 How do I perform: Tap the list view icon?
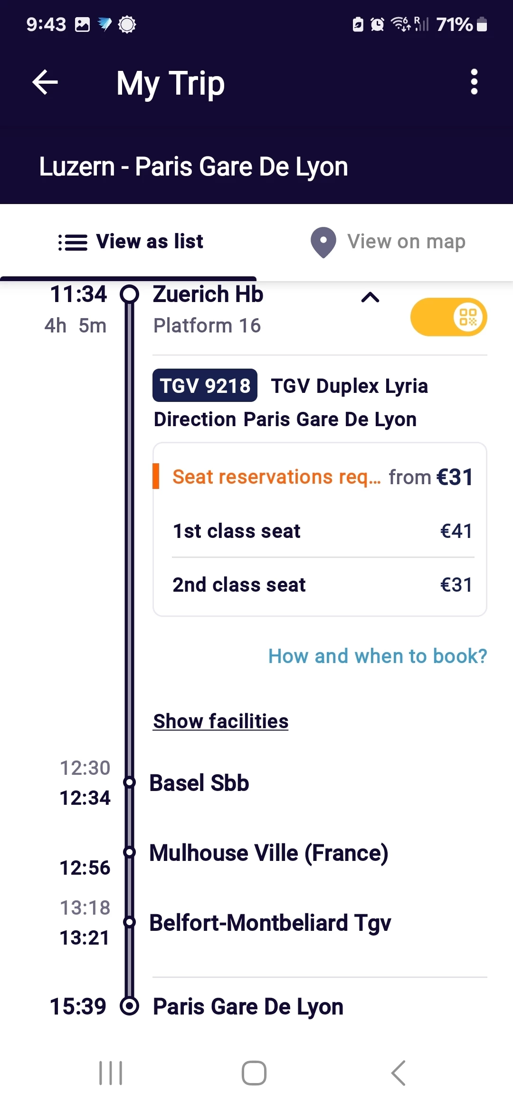click(73, 242)
